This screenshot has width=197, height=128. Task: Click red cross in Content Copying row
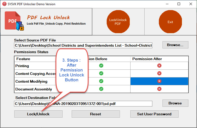(x=159, y=73)
